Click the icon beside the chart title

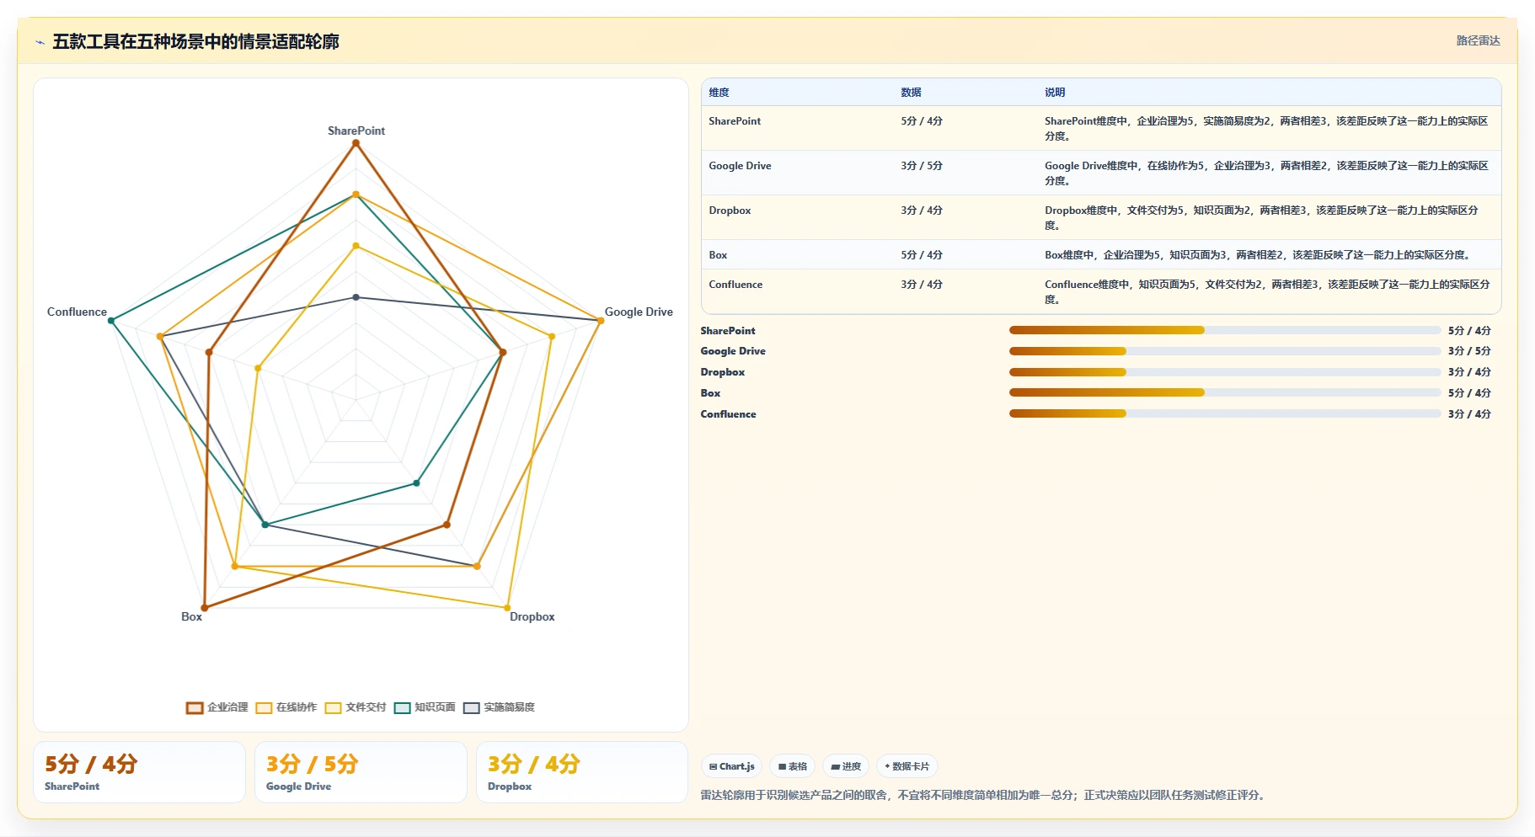coord(40,42)
